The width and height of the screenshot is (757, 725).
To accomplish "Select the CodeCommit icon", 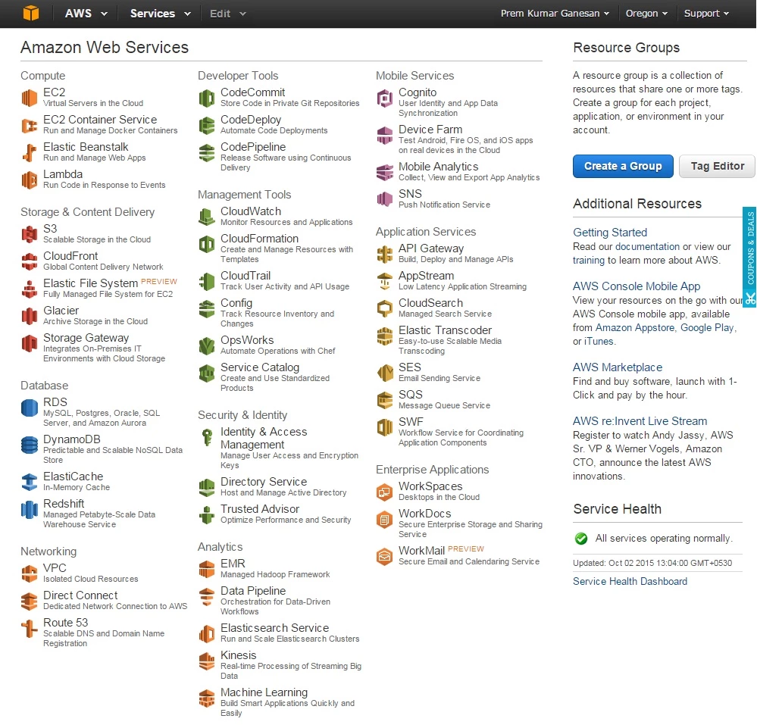I will tap(207, 98).
